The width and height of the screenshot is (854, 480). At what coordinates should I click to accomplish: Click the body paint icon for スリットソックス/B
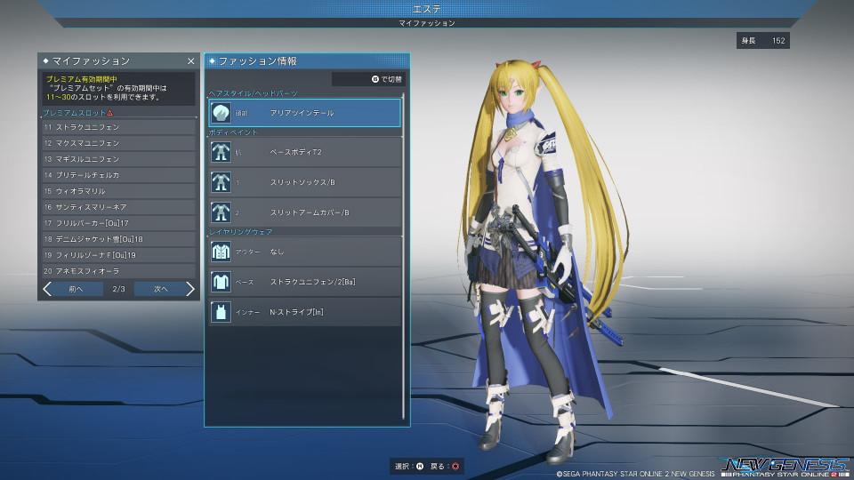[x=221, y=182]
